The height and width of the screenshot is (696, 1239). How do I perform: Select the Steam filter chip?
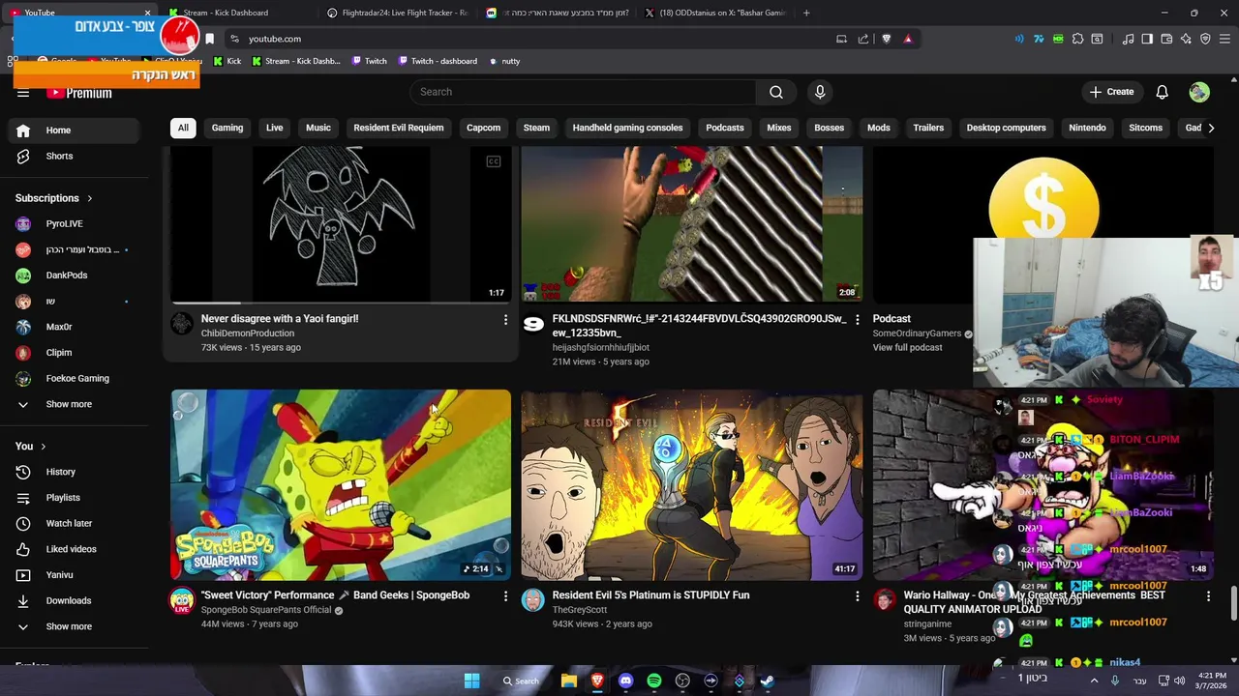(536, 128)
